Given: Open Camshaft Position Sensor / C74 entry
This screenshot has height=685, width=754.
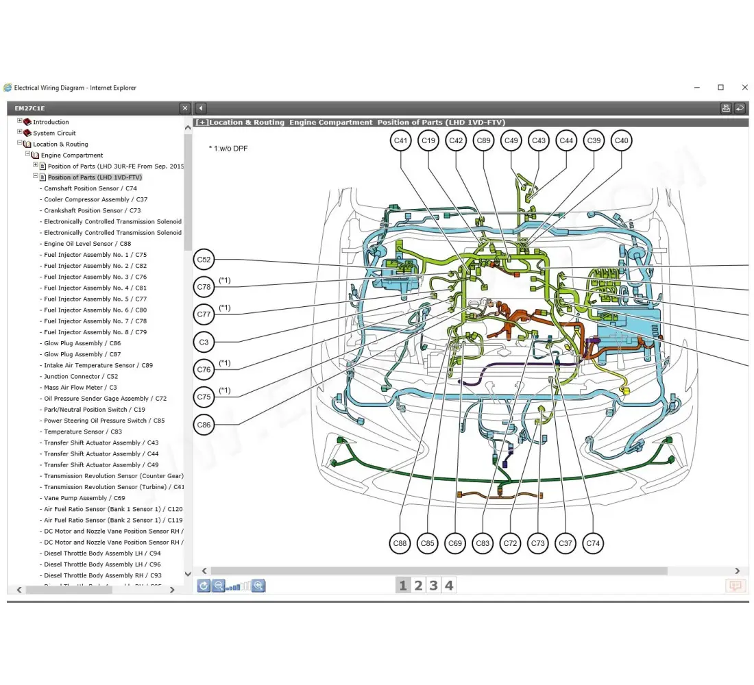Looking at the screenshot, I should tap(90, 188).
